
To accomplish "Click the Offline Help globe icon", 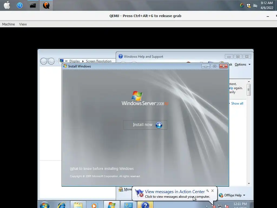I will (x=221, y=195).
